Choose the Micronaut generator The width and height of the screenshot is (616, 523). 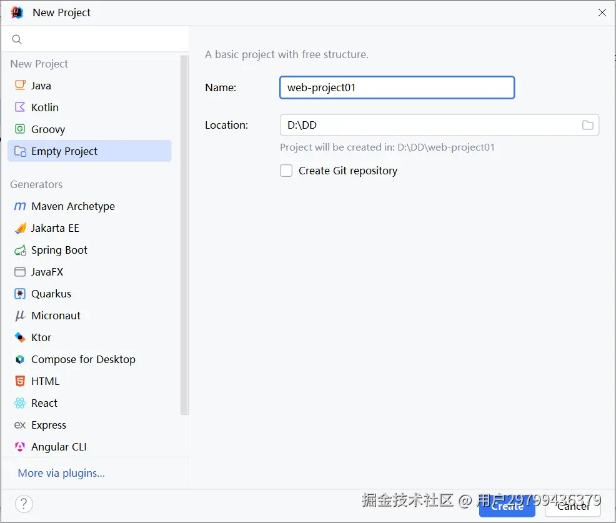coord(89,316)
